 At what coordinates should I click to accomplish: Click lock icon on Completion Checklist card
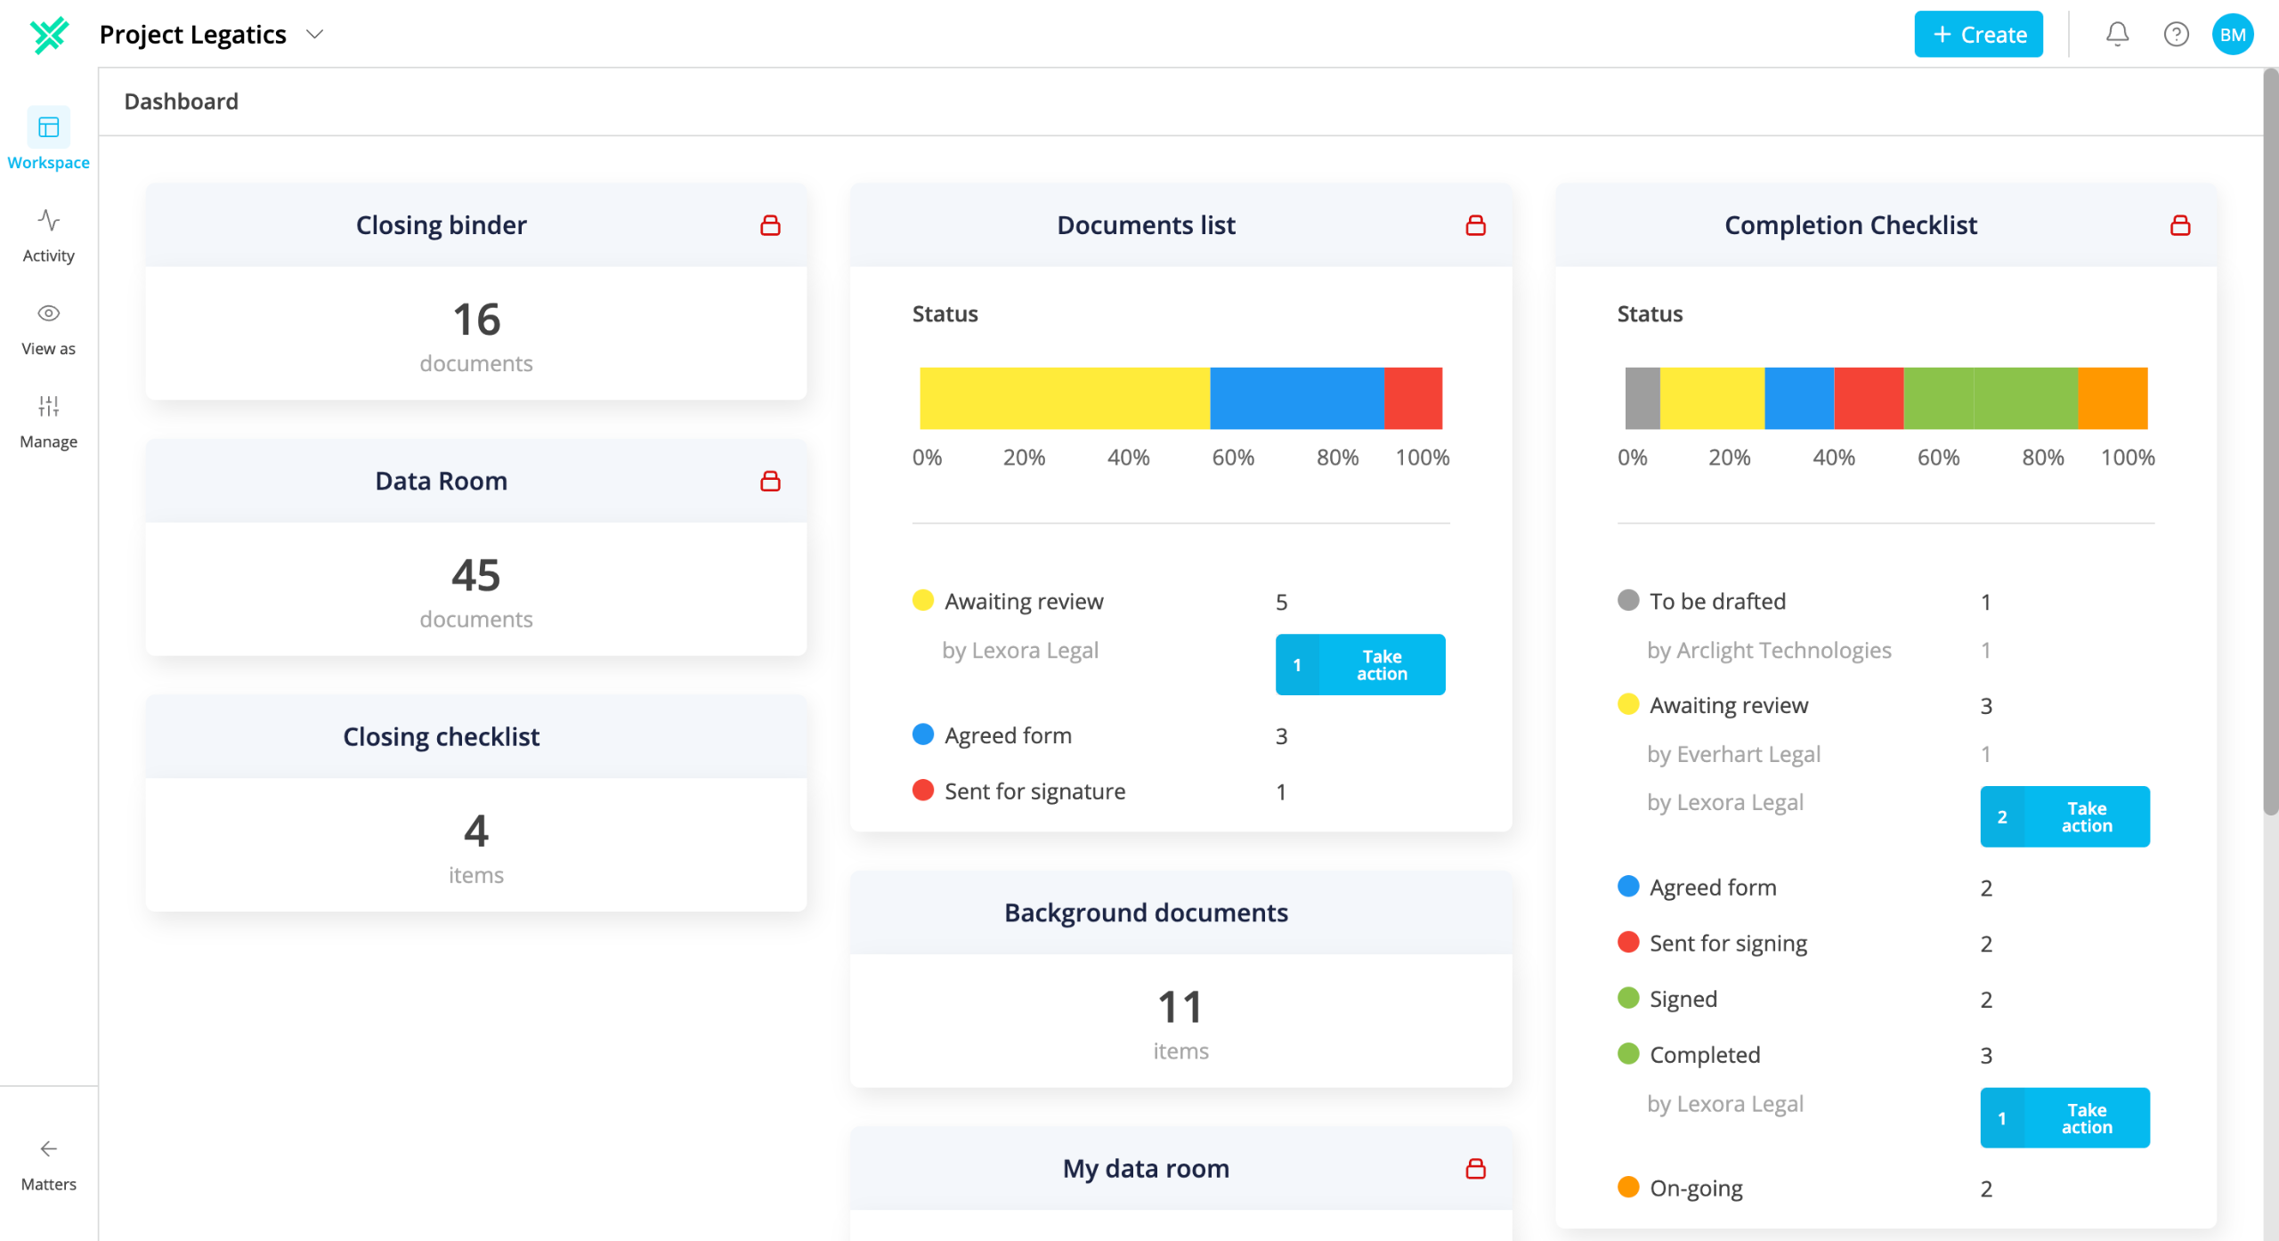(x=2180, y=225)
